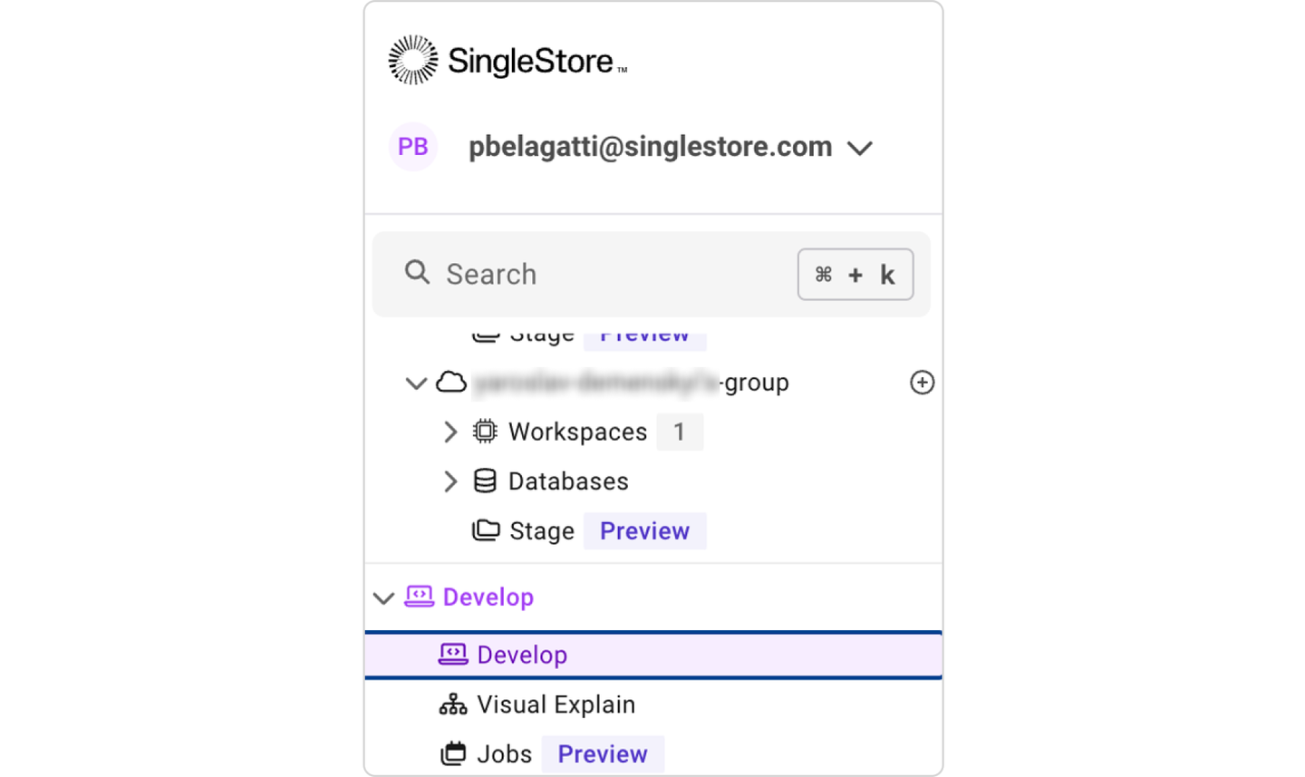The width and height of the screenshot is (1305, 777).
Task: Expand the Databases tree item
Action: click(450, 481)
